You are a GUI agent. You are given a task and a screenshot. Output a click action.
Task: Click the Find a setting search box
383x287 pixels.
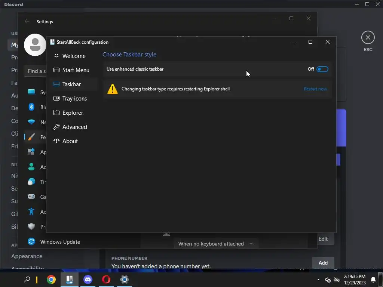pyautogui.click(x=36, y=71)
